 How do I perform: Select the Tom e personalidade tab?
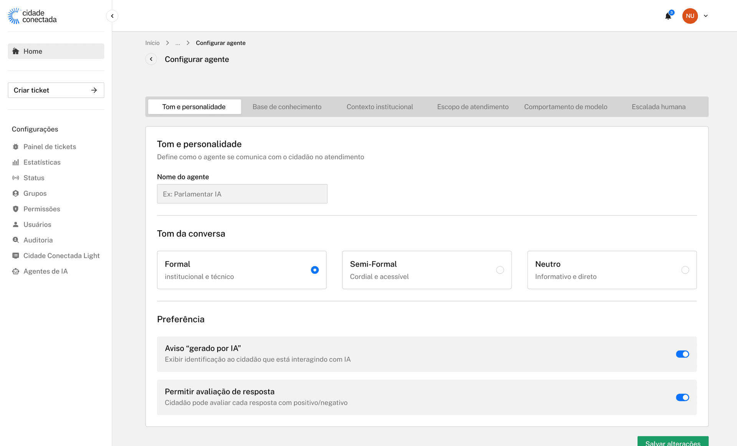pyautogui.click(x=194, y=107)
